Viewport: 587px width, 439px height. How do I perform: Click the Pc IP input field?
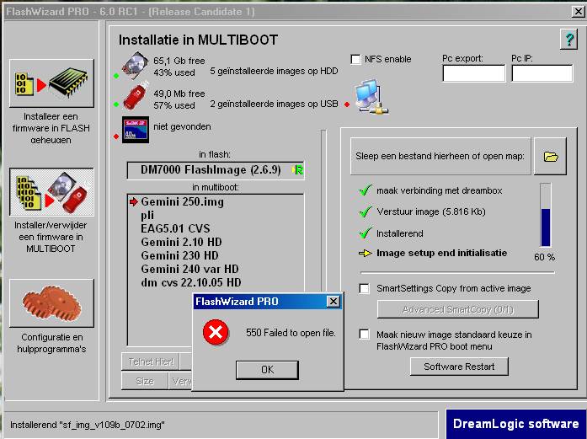click(542, 73)
